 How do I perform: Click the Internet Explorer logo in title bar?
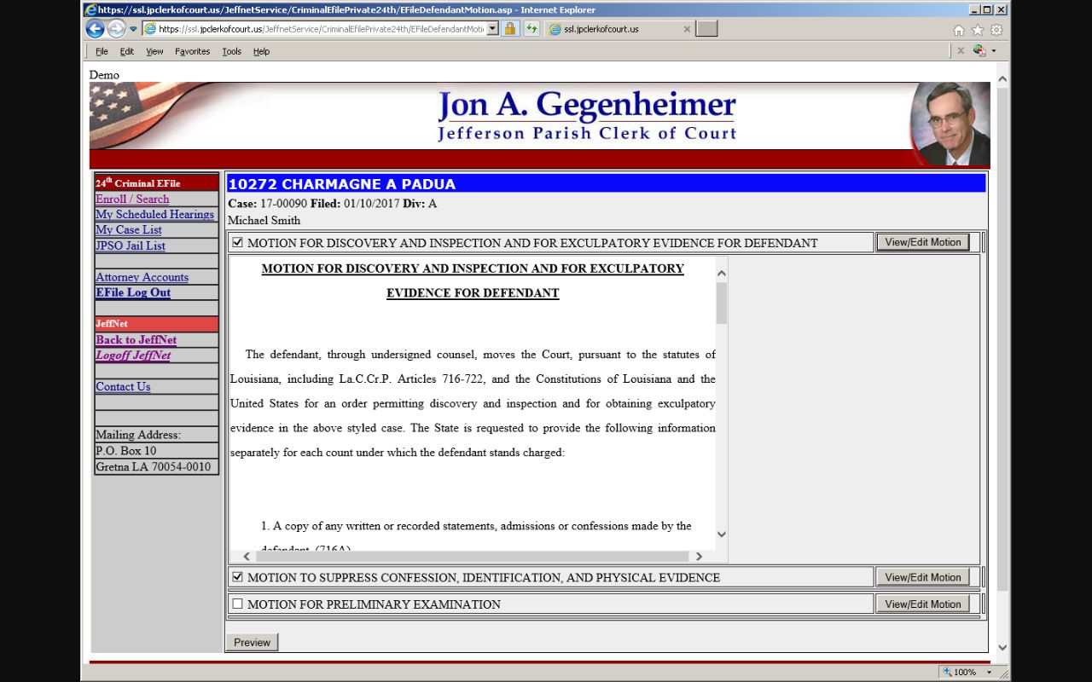90,9
